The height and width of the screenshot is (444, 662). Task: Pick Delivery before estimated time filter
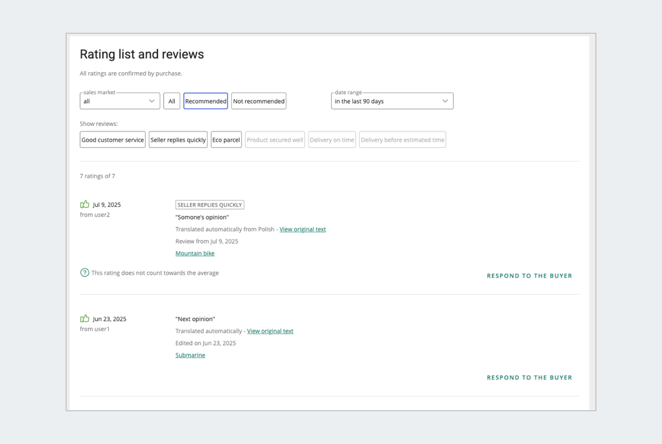click(x=402, y=140)
